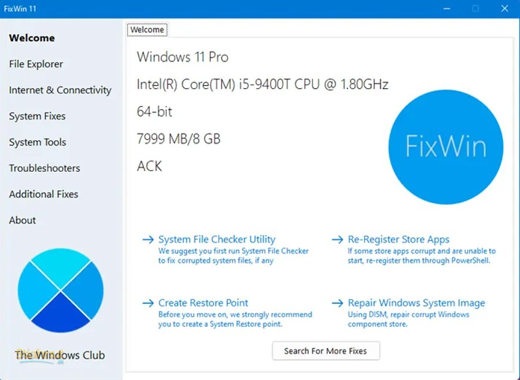Click Search For More Fixes
The width and height of the screenshot is (520, 380).
tap(326, 351)
